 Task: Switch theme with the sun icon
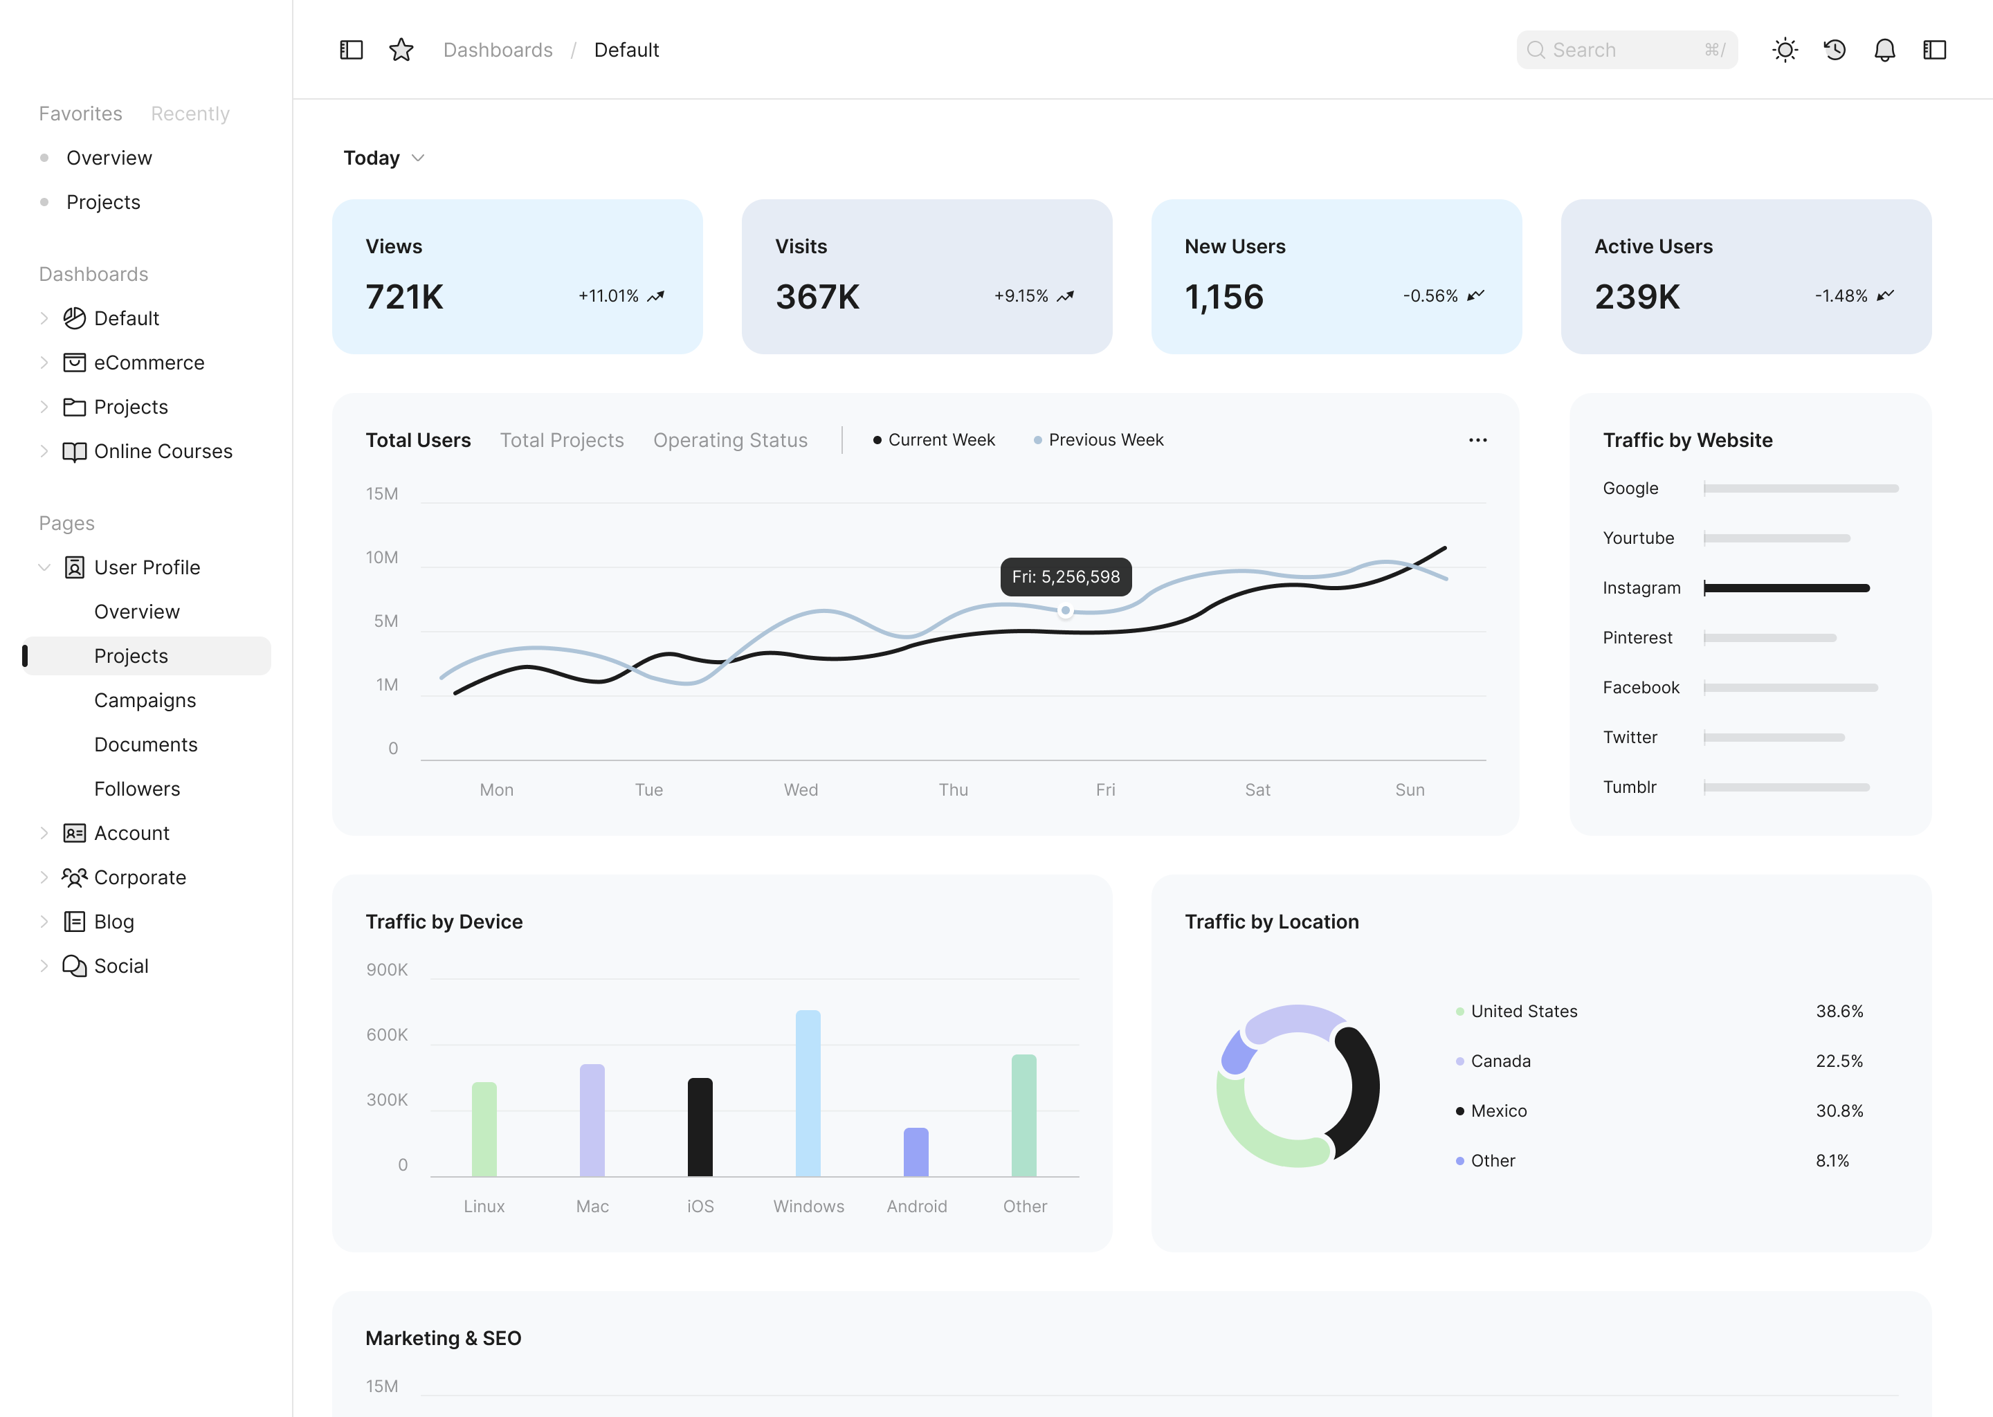pyautogui.click(x=1785, y=50)
